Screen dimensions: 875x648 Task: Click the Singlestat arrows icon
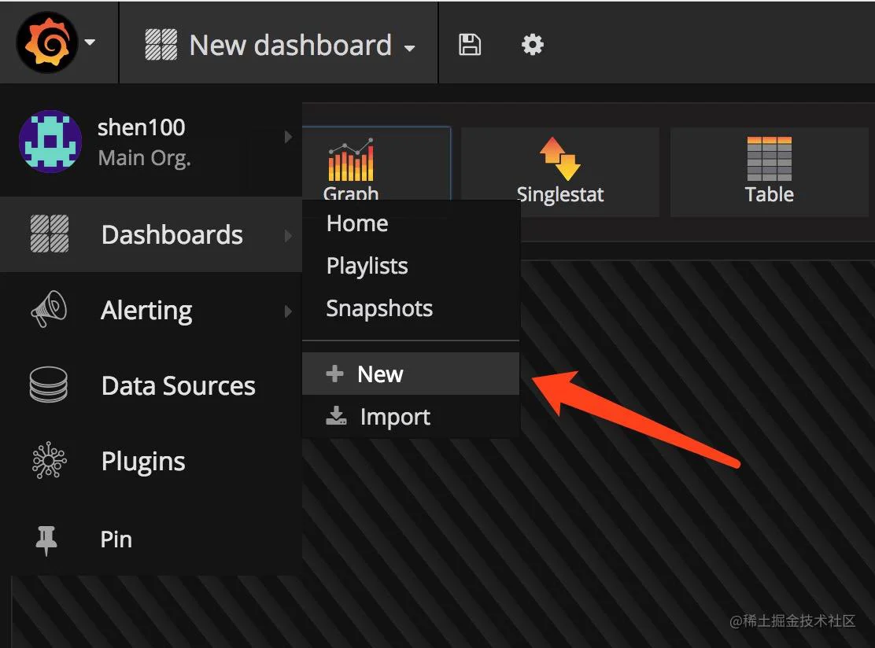[x=560, y=158]
